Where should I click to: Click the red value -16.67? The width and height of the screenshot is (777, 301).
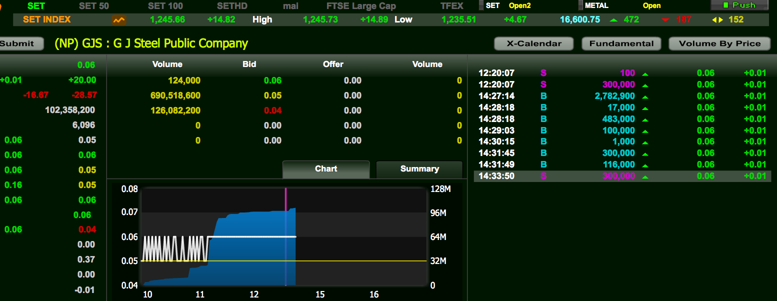pos(36,95)
